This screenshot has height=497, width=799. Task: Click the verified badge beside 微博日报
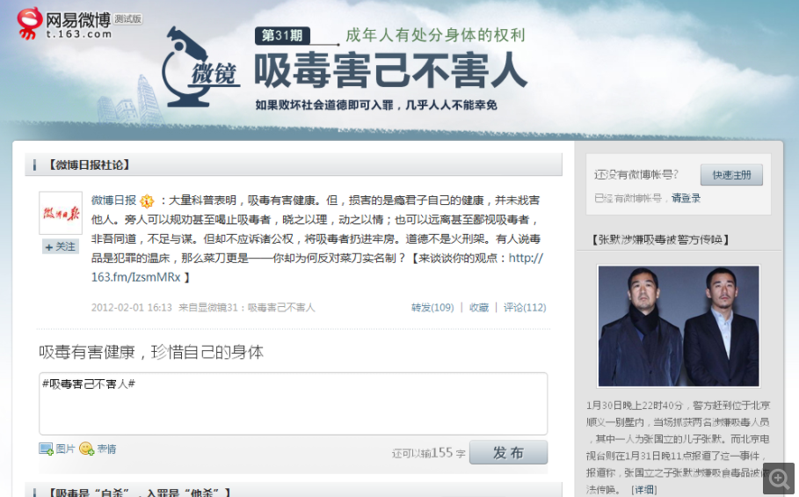pos(147,201)
